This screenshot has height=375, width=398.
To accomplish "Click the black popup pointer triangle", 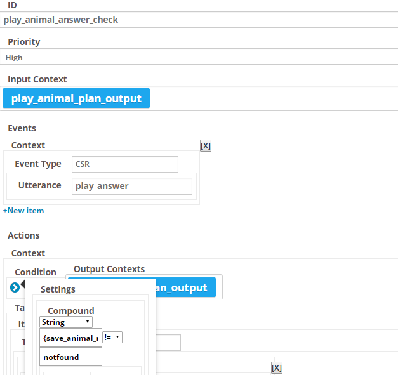I will pyautogui.click(x=23, y=284).
